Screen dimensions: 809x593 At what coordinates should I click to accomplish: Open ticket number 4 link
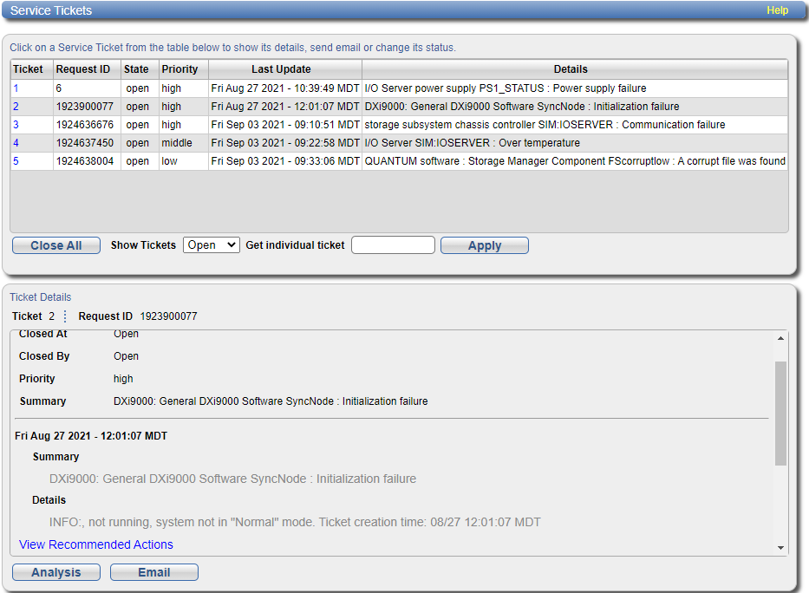point(16,143)
